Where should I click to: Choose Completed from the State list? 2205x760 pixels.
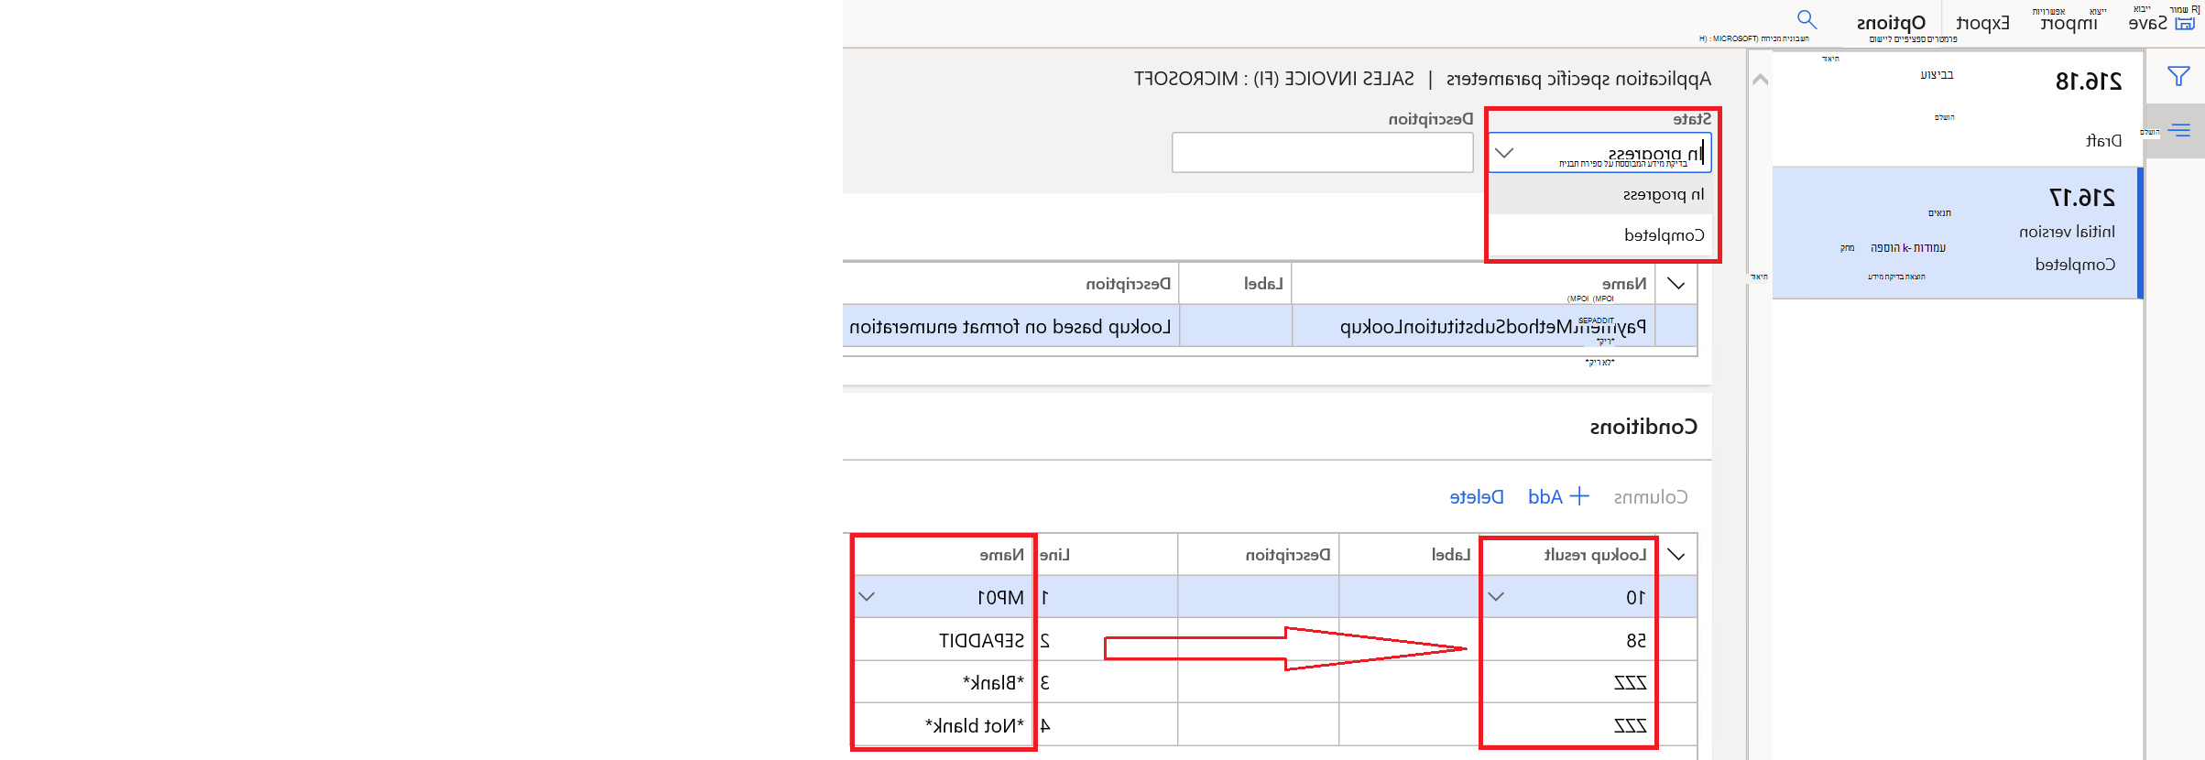[1600, 235]
